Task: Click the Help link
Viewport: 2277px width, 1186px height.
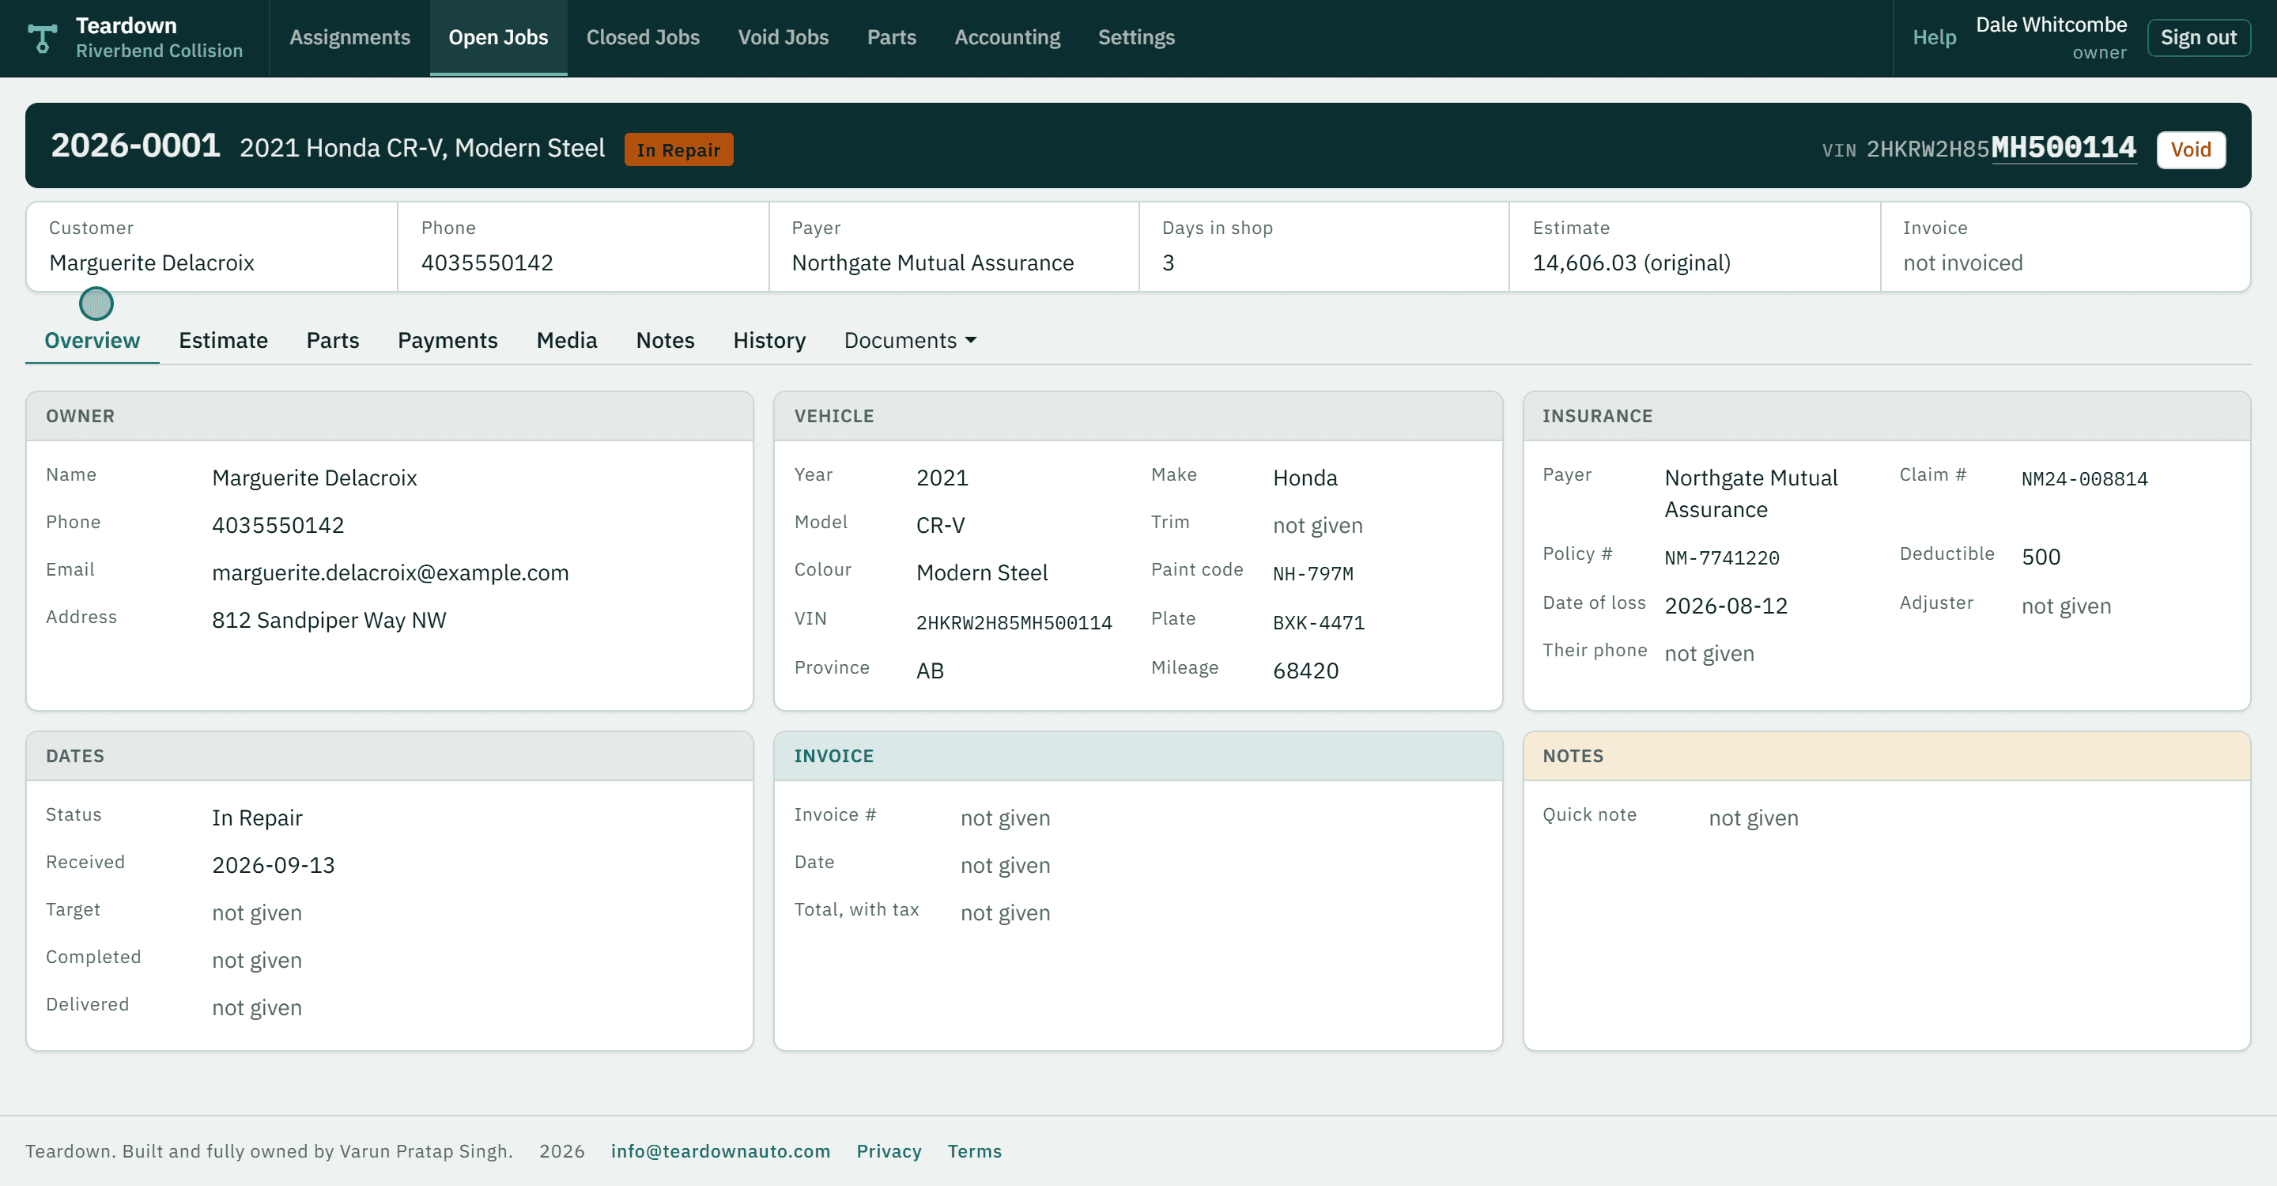Action: click(1934, 37)
